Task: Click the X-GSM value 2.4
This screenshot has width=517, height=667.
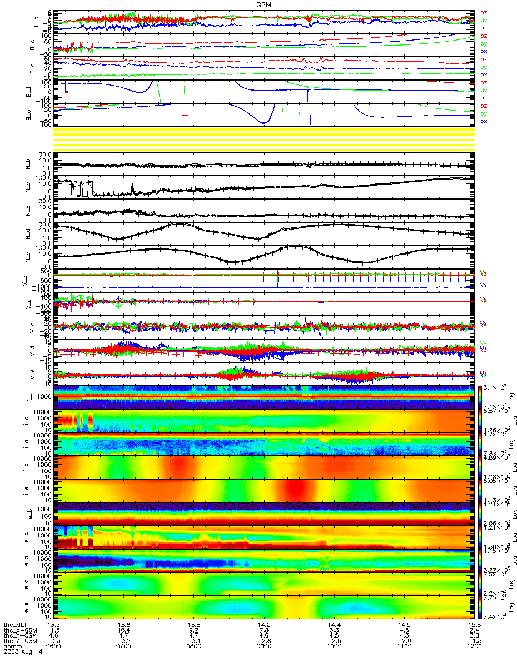Action: point(474,629)
